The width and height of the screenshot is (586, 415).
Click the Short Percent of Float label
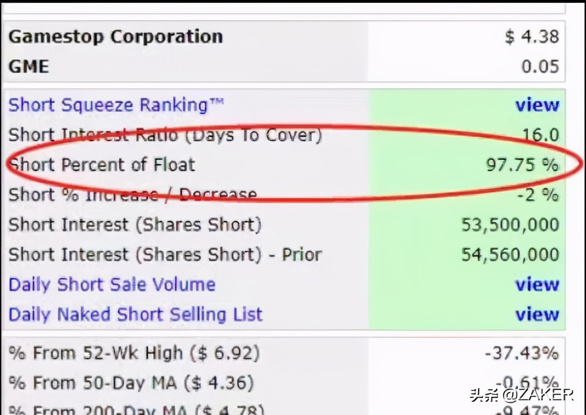click(x=102, y=165)
